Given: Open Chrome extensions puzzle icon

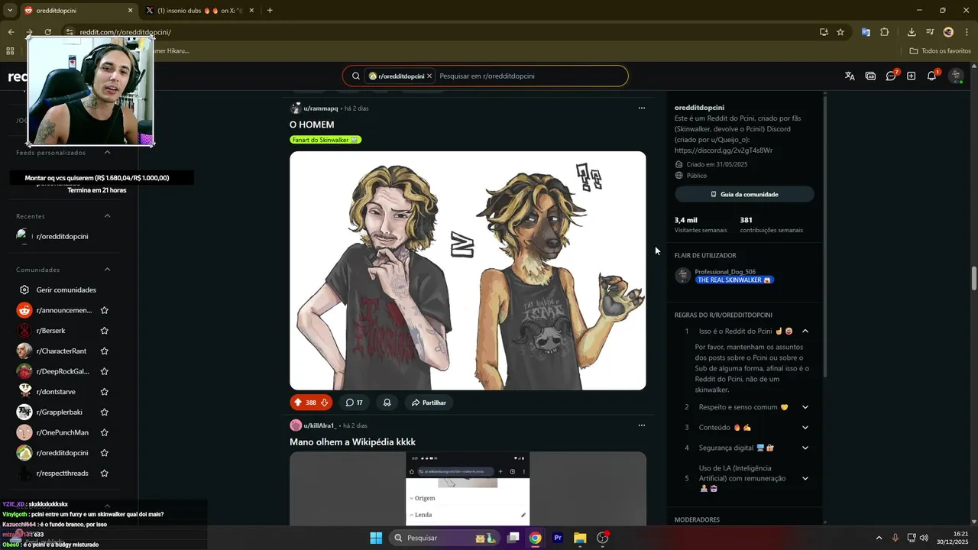Looking at the screenshot, I should click(885, 32).
